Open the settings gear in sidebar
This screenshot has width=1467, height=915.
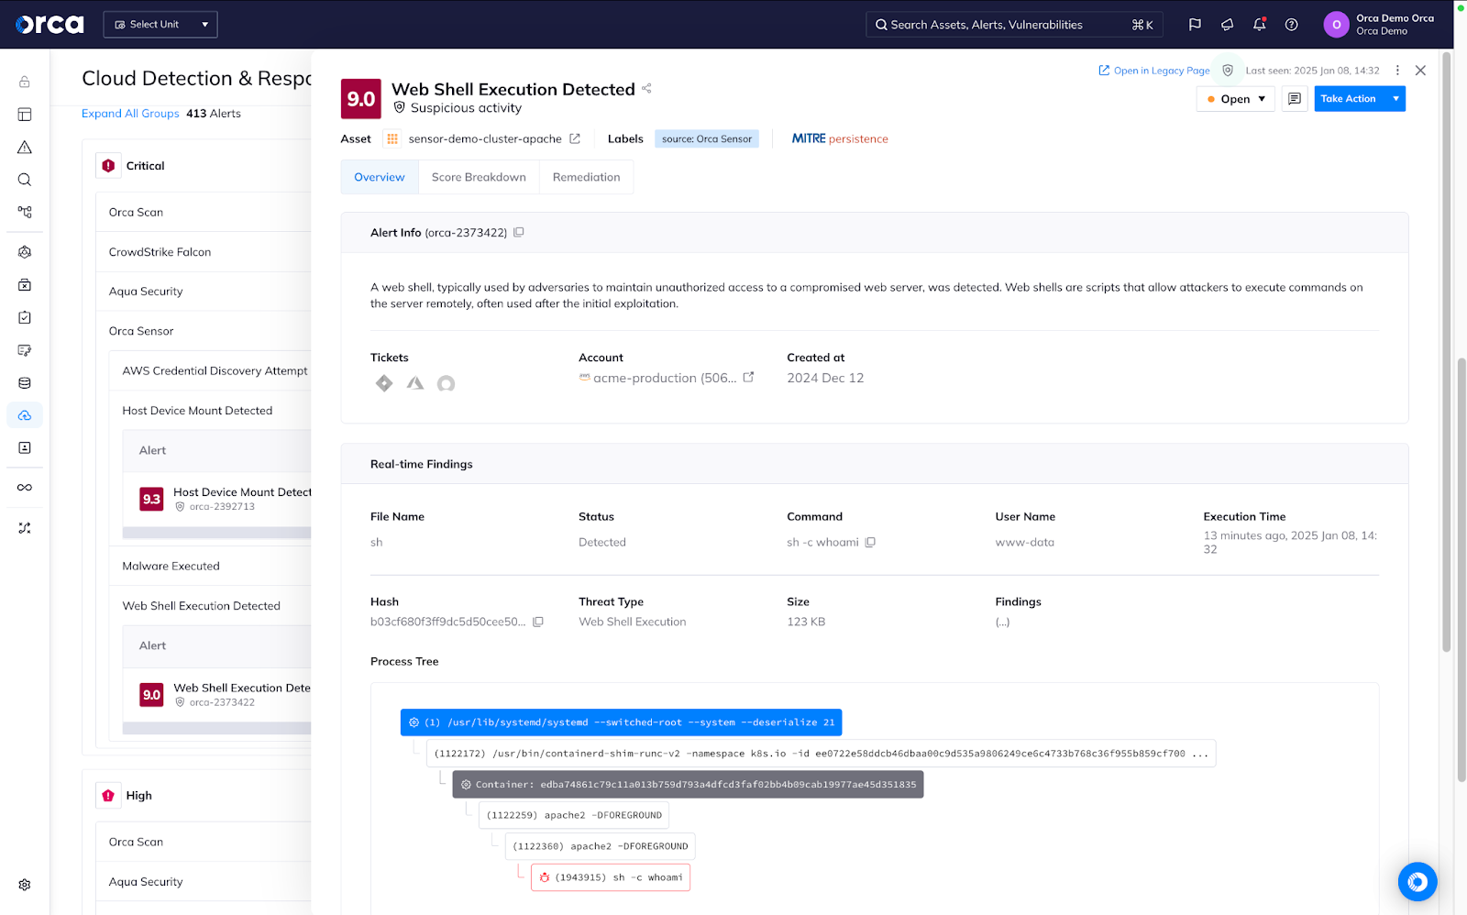(25, 885)
